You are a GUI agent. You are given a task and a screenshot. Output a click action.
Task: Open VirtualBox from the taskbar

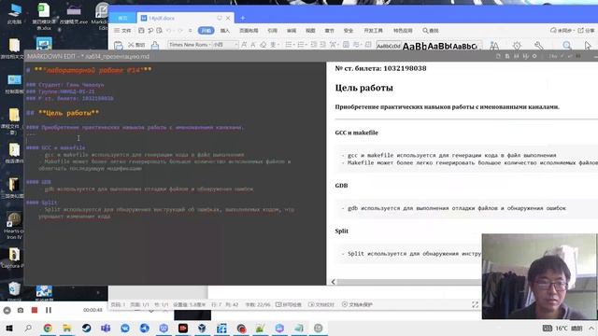(x=202, y=328)
